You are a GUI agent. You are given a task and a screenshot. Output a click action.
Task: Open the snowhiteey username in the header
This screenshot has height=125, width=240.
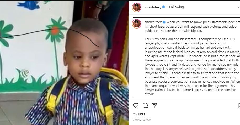click(153, 7)
